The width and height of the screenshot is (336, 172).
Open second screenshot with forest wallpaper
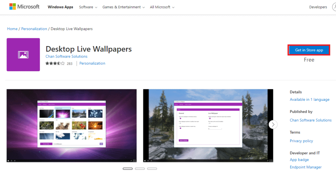click(208, 126)
